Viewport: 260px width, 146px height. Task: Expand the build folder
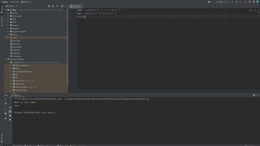point(8,13)
